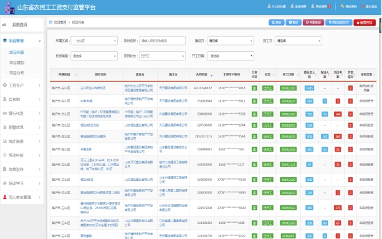
Task: Open the 兰山职业中专新校区 project link
Action: [x=93, y=88]
